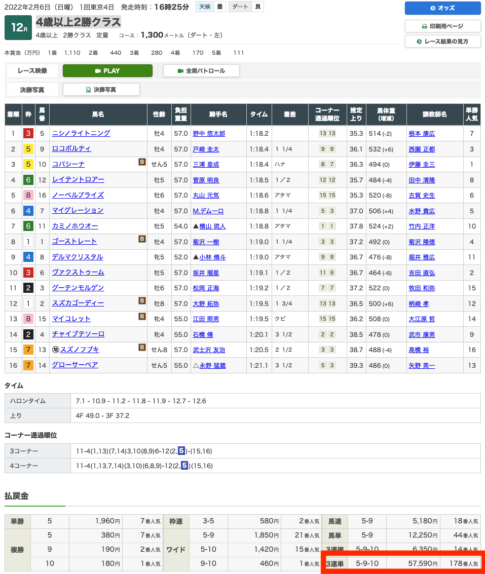
Task: Click blinker B icon on スズノフブキ row
Action: (142, 347)
